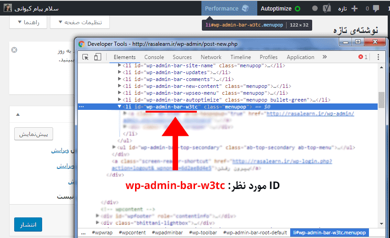Click the Yoast SEO admin bar icon
The width and height of the screenshot is (390, 238).
(326, 8)
